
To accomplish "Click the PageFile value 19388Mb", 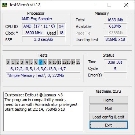I will [115, 33].
